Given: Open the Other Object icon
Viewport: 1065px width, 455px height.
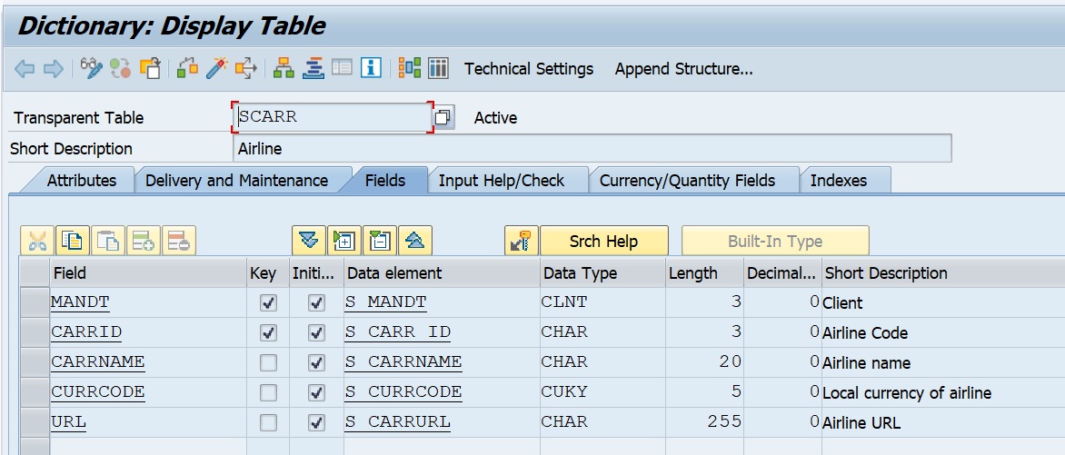Looking at the screenshot, I should click(150, 68).
